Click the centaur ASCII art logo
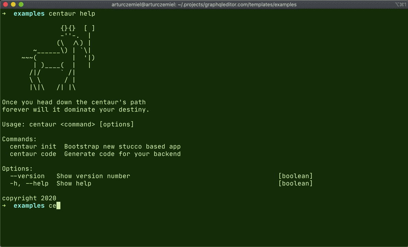Viewport: 408px width, 247px height. tap(58, 58)
